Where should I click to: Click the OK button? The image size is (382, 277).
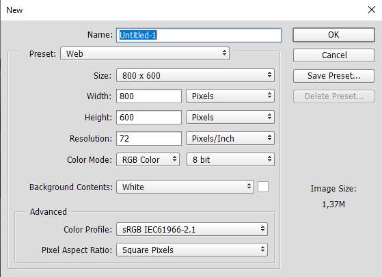coord(333,35)
